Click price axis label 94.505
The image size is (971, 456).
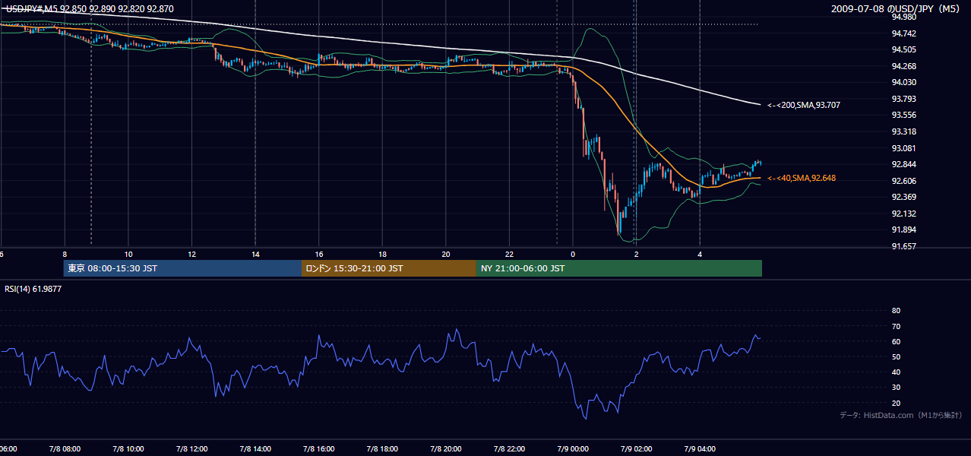tap(903, 49)
